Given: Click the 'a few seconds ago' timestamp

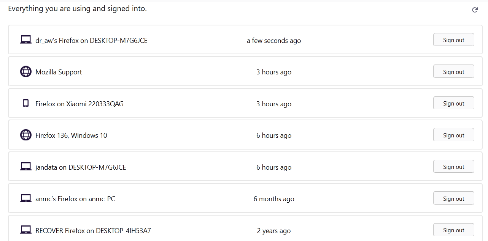Looking at the screenshot, I should (x=274, y=41).
